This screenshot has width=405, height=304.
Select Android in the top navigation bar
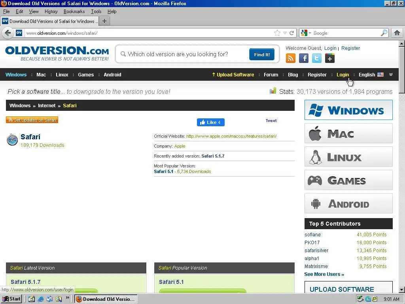(112, 74)
